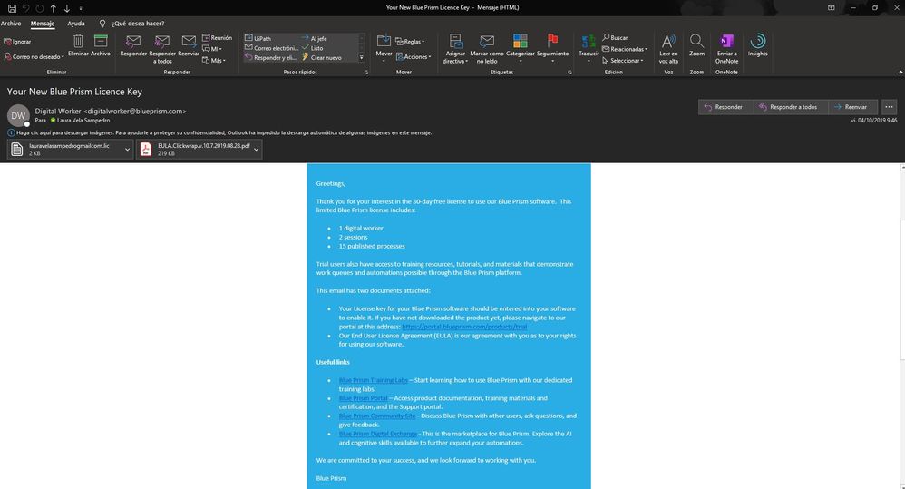Viewport: 905px width, 489px height.
Task: Open the three-dot more actions menu
Action: tap(889, 107)
